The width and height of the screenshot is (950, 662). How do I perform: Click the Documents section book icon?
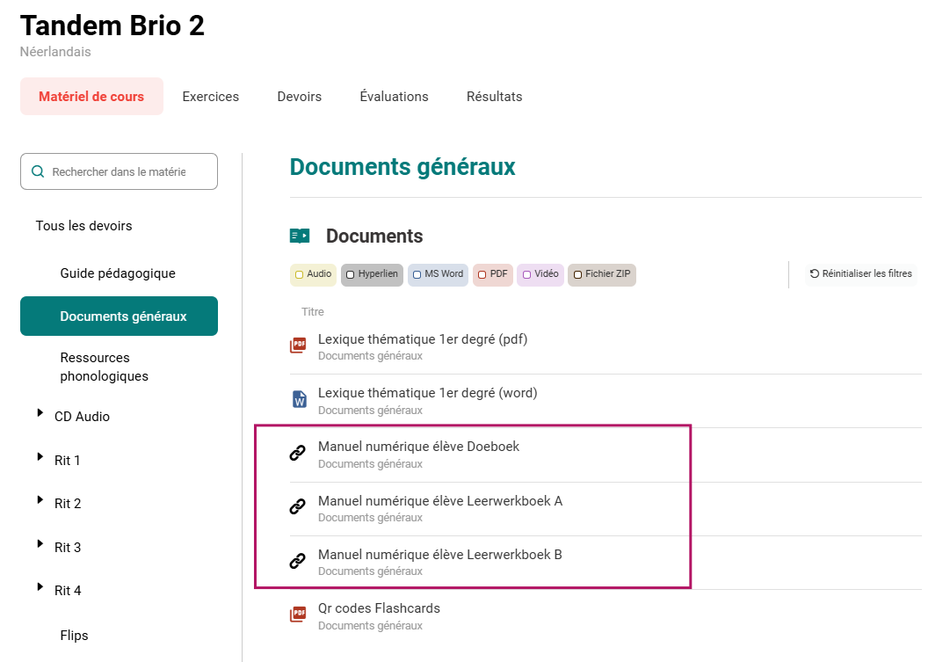(x=300, y=236)
